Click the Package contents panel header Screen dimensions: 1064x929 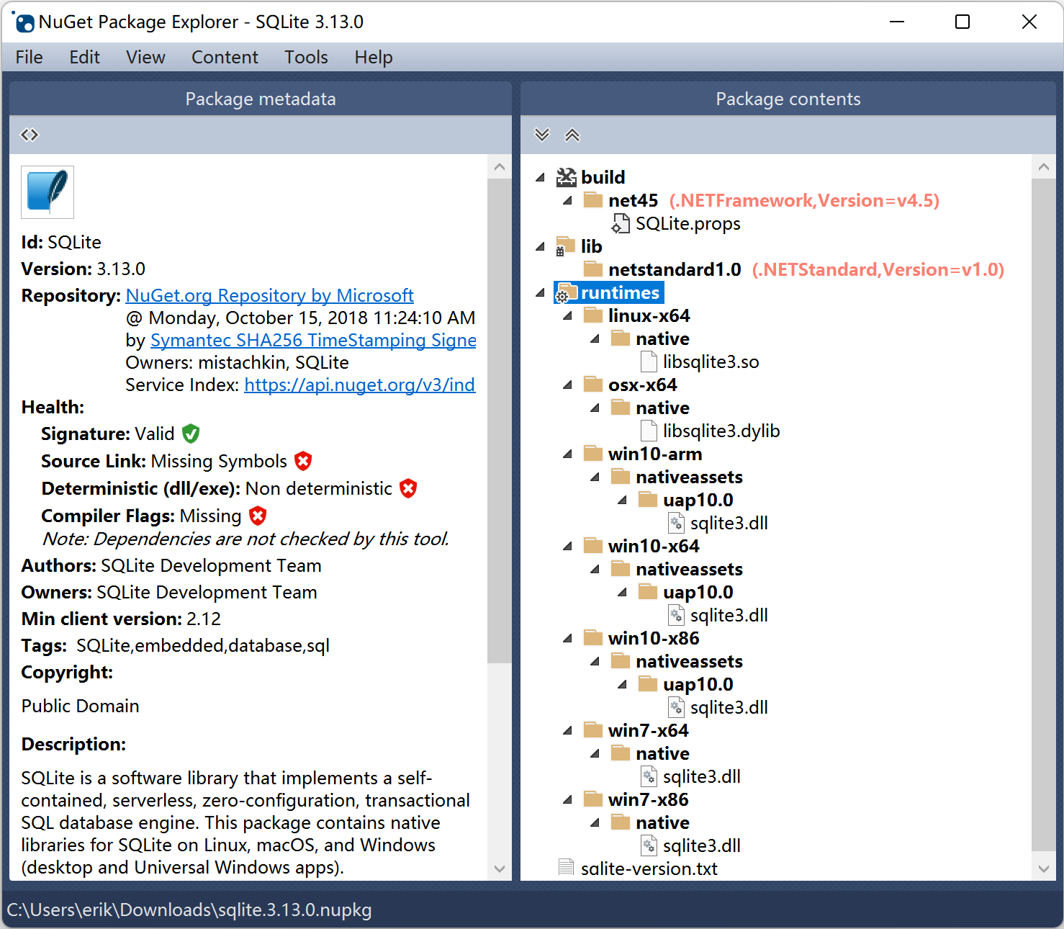click(x=788, y=99)
